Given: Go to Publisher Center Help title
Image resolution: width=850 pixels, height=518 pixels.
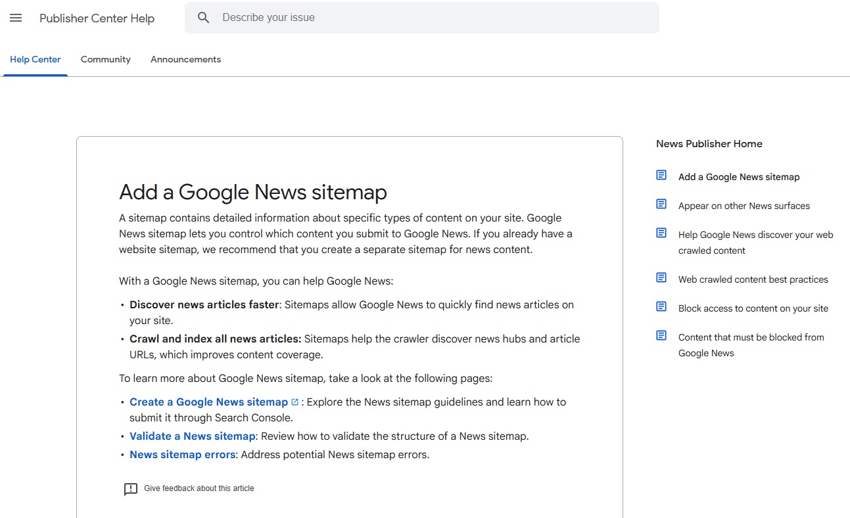Looking at the screenshot, I should [97, 18].
